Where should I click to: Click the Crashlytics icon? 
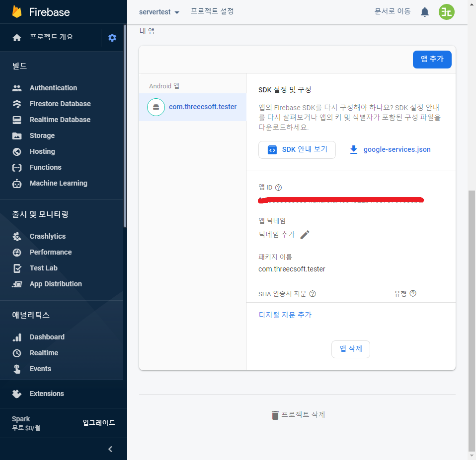click(x=17, y=237)
